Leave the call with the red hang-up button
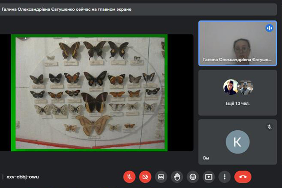 pyautogui.click(x=243, y=177)
